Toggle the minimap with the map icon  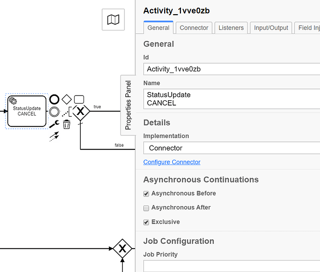pyautogui.click(x=113, y=20)
